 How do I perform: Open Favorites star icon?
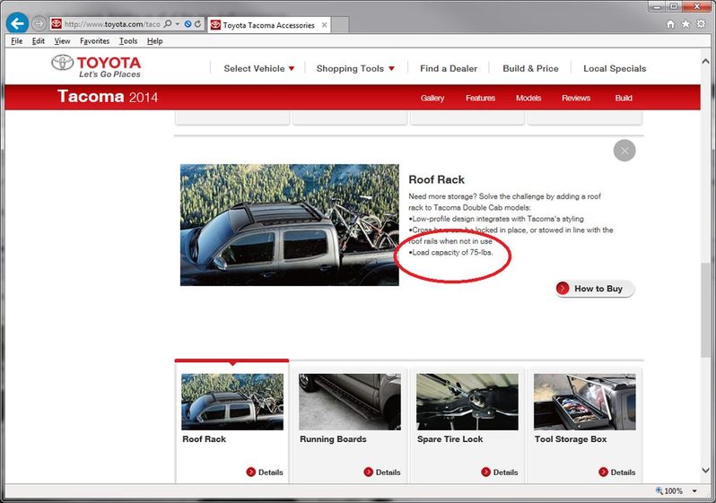point(685,24)
